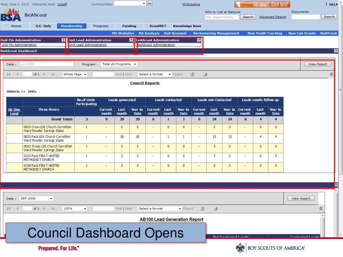Open MS Statistics submenu item

(x=123, y=33)
